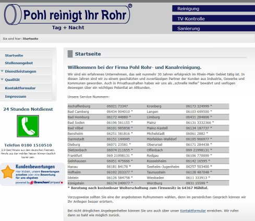
Task: Open the TV-Kontrolle menu
Action: coord(213,18)
